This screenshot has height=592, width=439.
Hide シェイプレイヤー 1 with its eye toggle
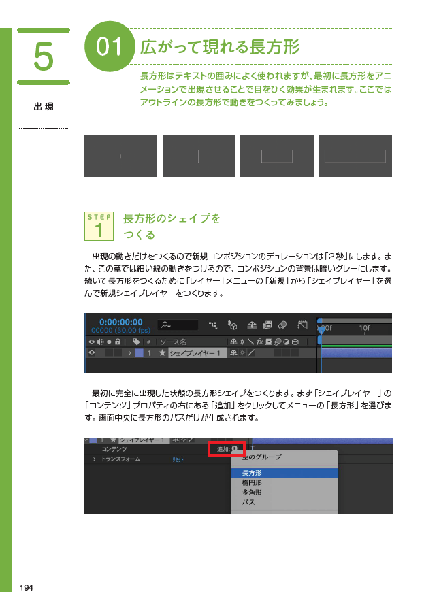coord(91,352)
